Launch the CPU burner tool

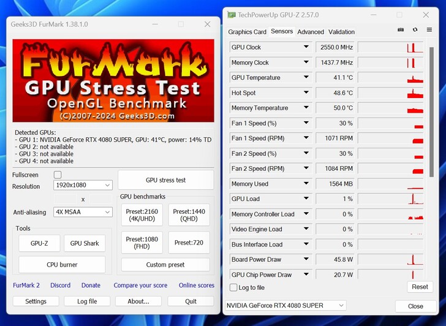tap(62, 265)
